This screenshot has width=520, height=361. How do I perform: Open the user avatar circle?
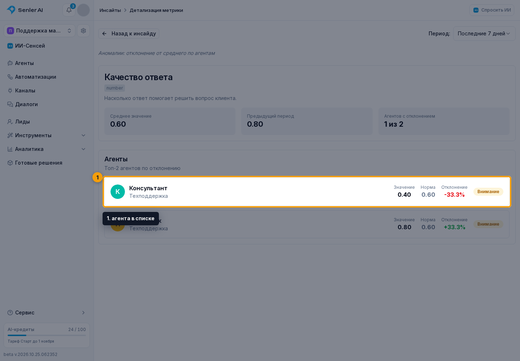pos(83,10)
